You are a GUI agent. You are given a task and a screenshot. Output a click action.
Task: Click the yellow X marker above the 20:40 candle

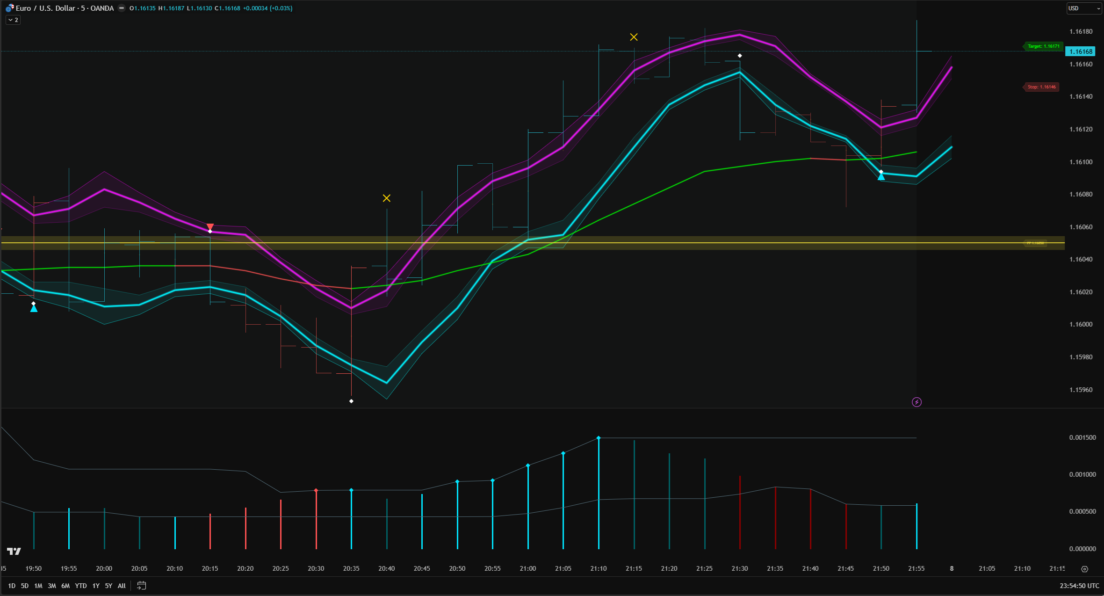(x=386, y=198)
